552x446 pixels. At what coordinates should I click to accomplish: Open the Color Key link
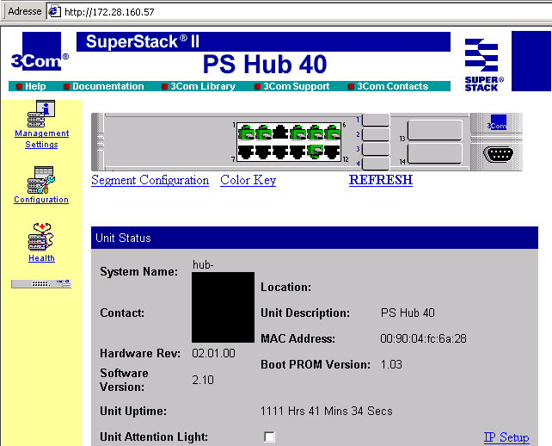(248, 180)
